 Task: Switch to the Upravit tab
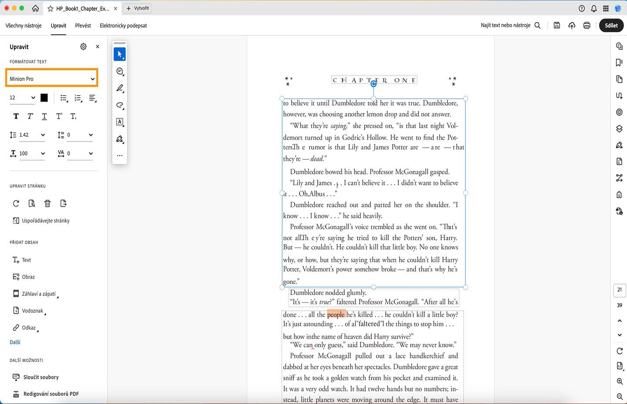pyautogui.click(x=58, y=26)
